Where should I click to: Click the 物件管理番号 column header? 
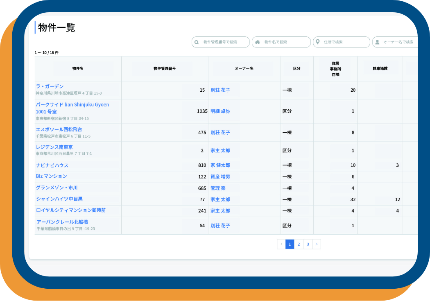(x=165, y=68)
